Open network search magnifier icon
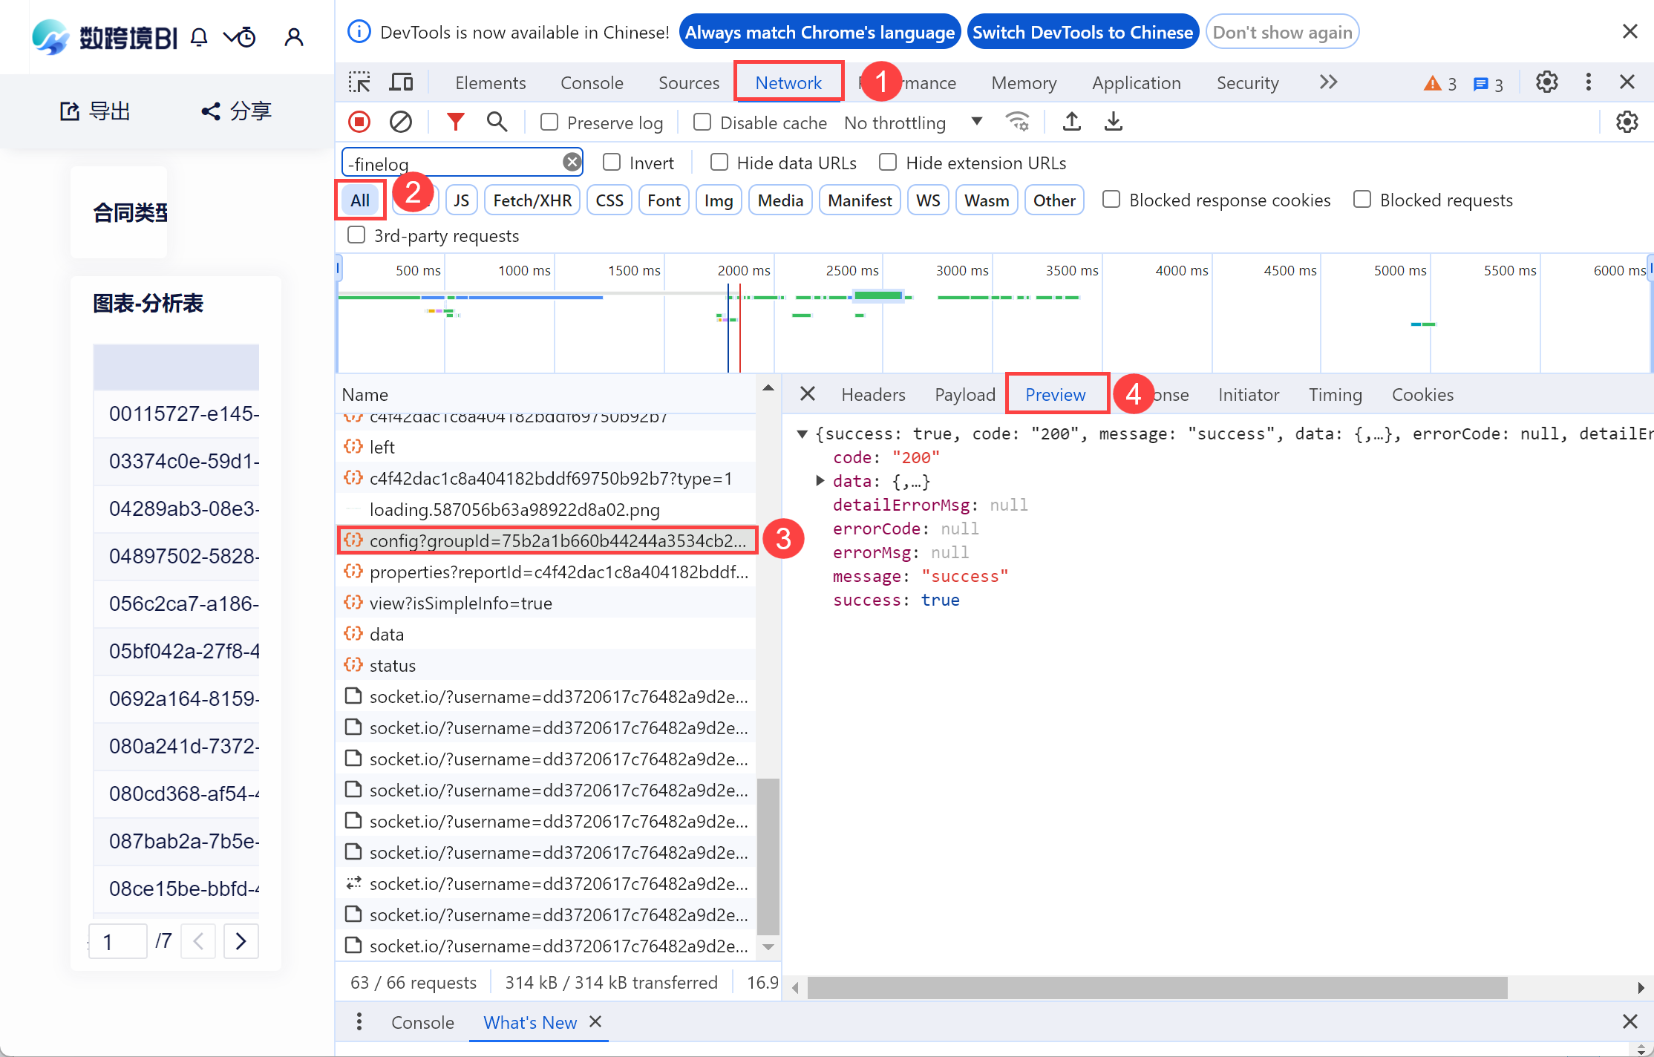This screenshot has width=1654, height=1057. [x=497, y=122]
